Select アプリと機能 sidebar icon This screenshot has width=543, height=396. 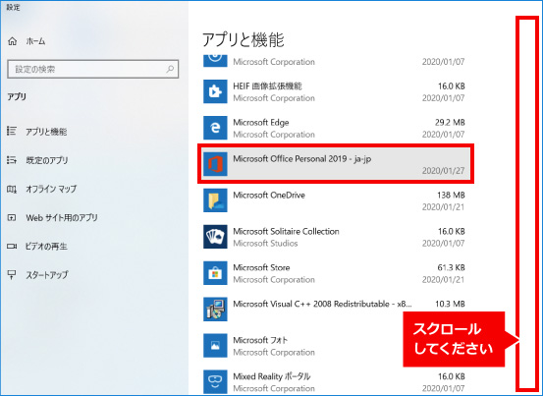(x=12, y=131)
